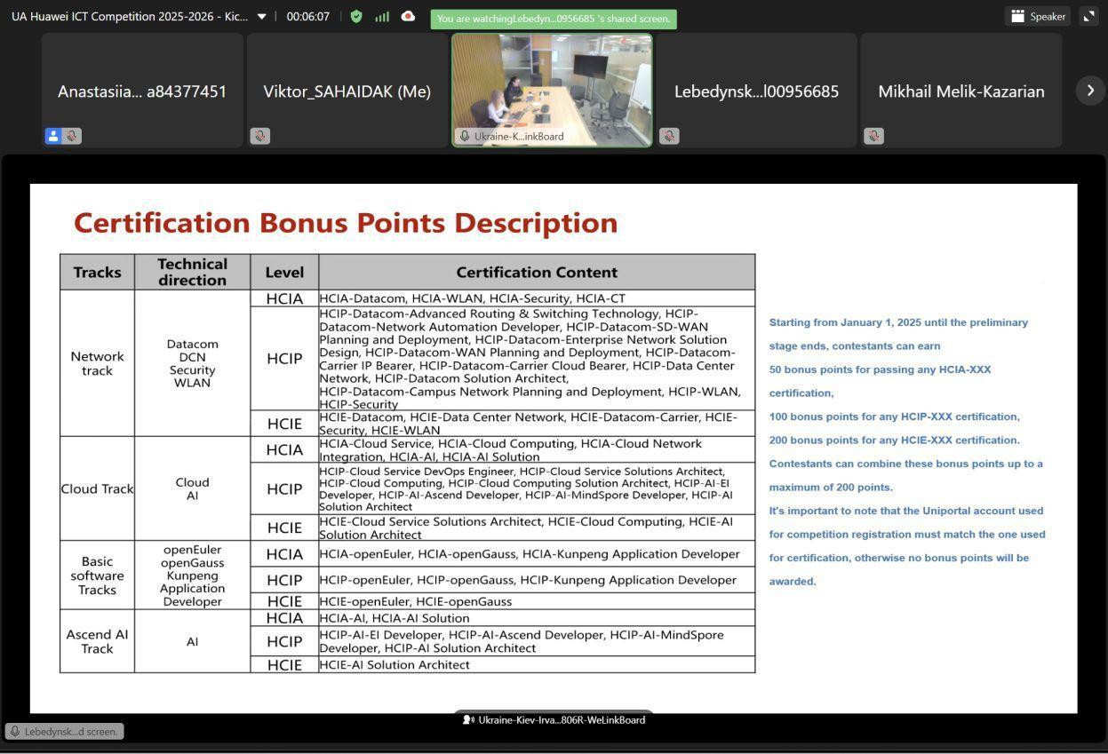Show more participants with right chevron
The image size is (1108, 754).
(x=1090, y=91)
